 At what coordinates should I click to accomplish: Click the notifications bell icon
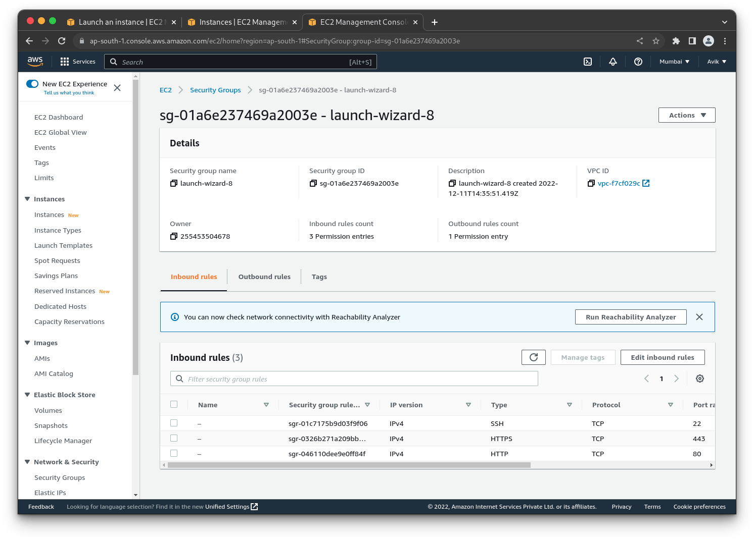click(x=612, y=61)
